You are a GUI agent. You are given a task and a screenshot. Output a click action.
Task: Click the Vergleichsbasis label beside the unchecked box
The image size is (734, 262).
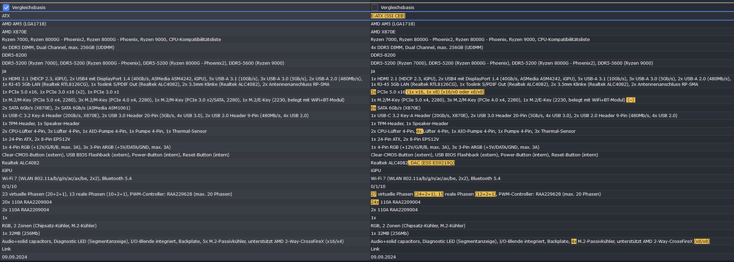click(397, 7)
